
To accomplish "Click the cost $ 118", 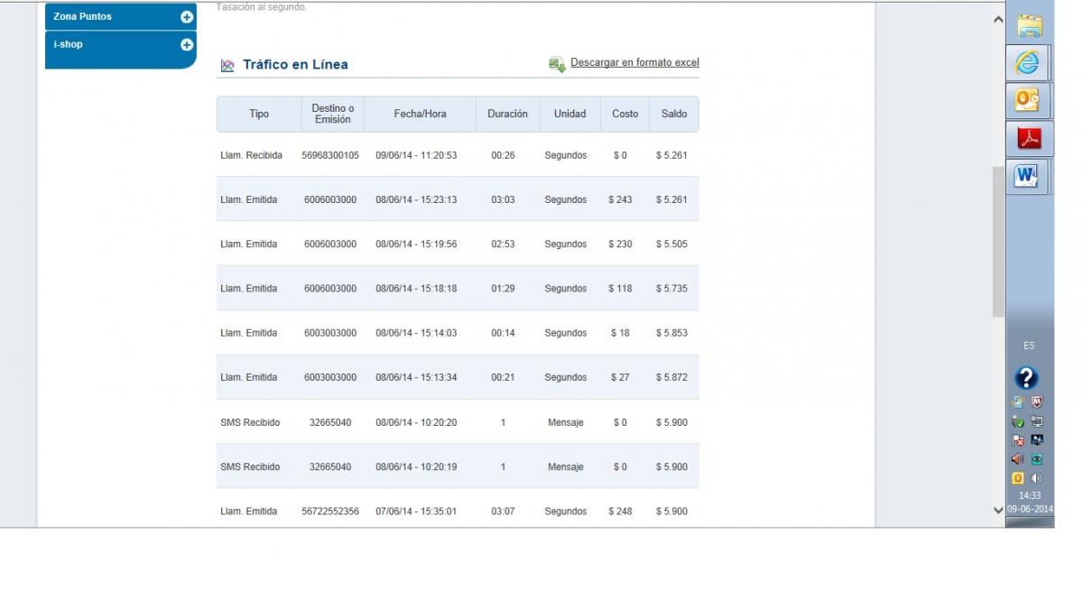I will point(620,289).
